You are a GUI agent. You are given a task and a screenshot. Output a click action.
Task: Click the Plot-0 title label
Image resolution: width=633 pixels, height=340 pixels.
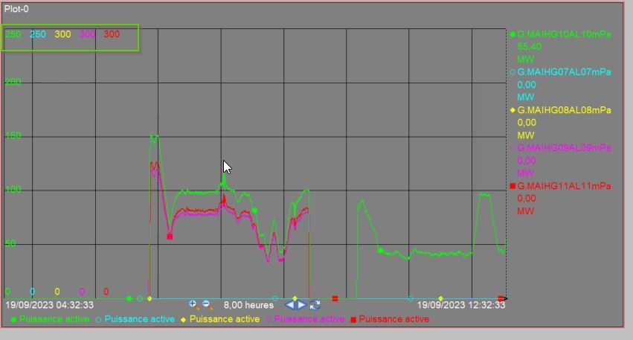pos(16,9)
